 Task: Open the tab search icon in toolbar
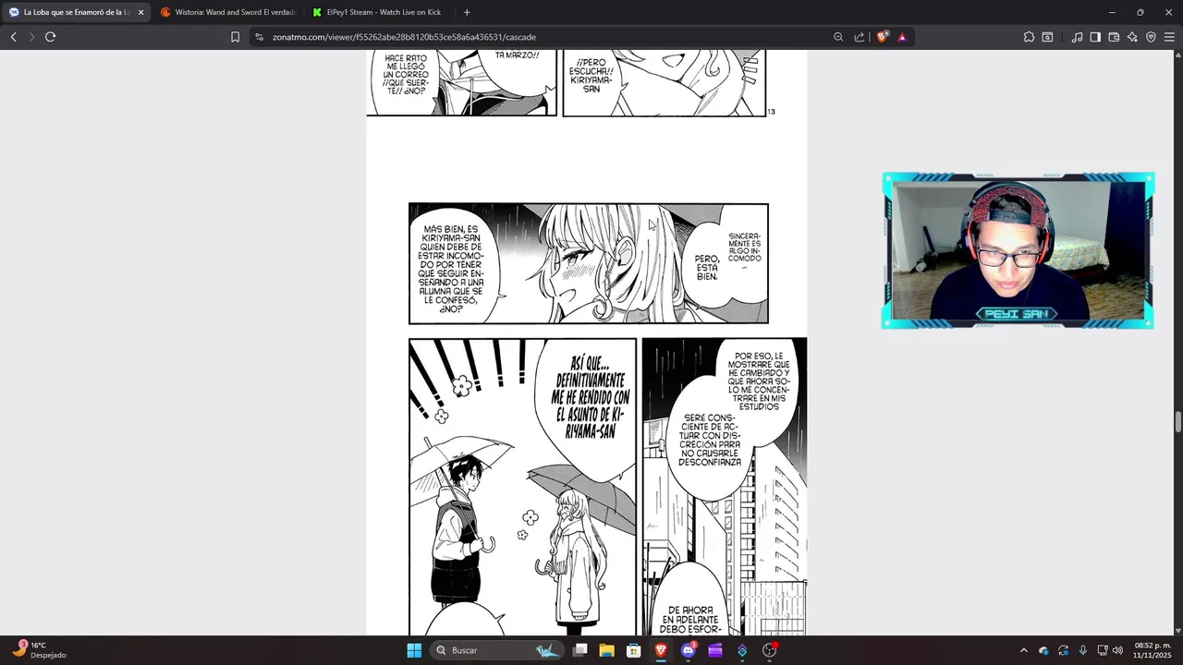click(x=1047, y=37)
